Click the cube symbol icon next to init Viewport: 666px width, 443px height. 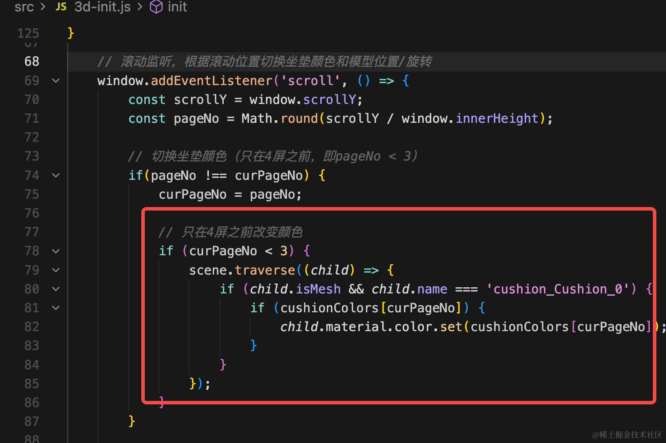coord(156,7)
